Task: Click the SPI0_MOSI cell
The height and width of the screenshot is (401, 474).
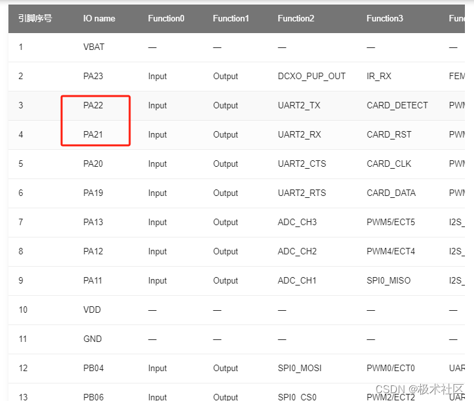Action: tap(300, 368)
